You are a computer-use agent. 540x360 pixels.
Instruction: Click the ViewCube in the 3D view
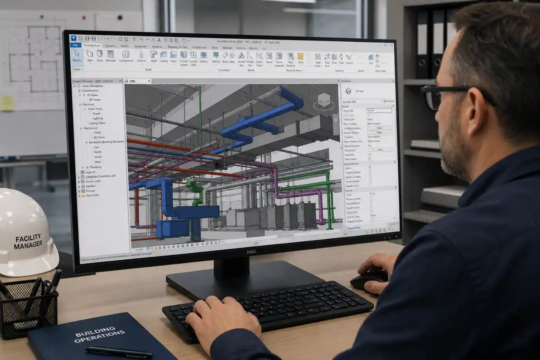coord(324,100)
